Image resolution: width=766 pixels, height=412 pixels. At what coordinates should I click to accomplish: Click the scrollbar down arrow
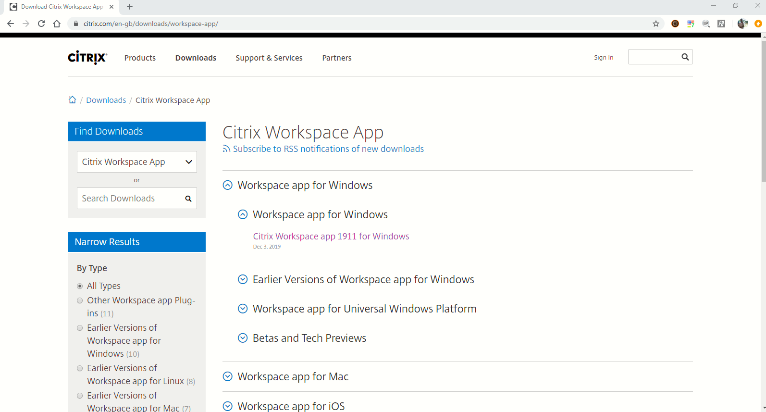pos(763,408)
